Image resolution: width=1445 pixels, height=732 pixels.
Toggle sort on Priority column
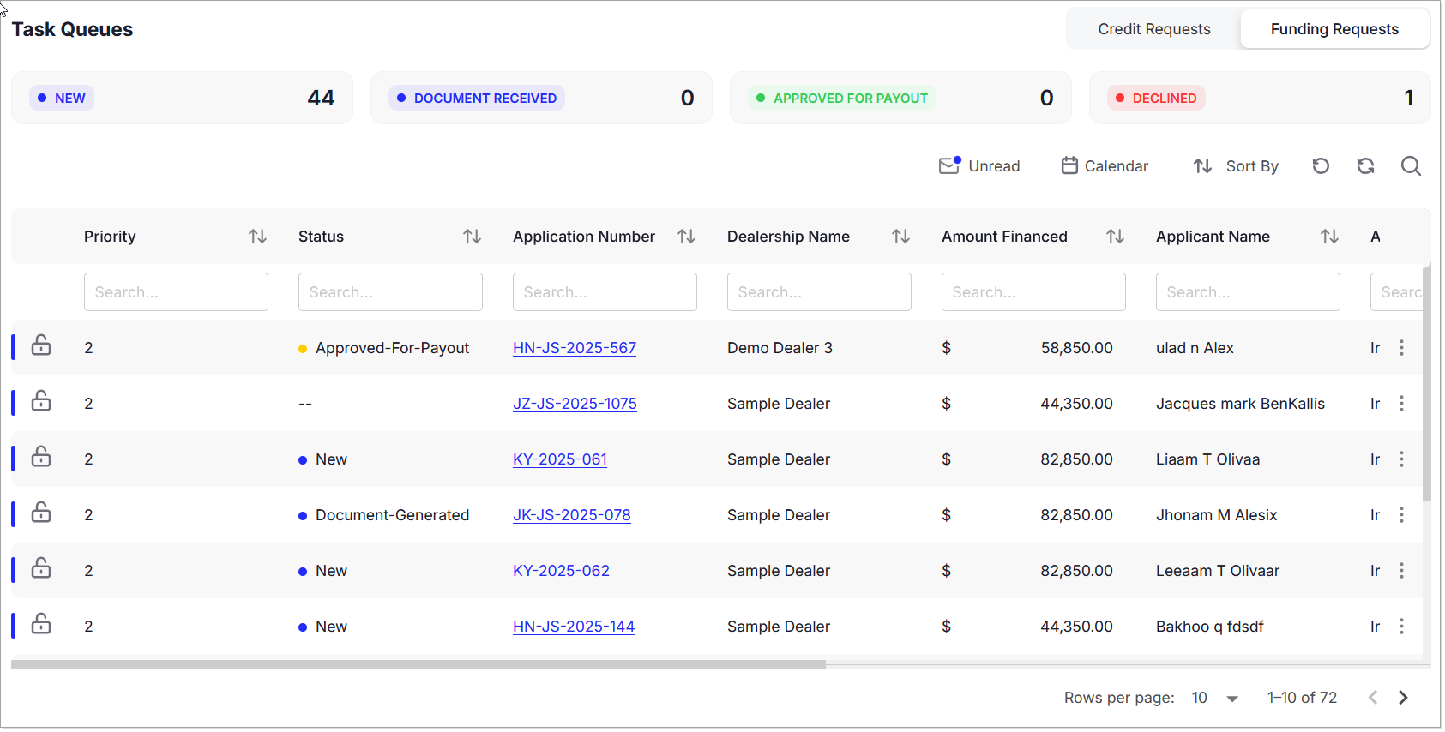click(x=257, y=237)
